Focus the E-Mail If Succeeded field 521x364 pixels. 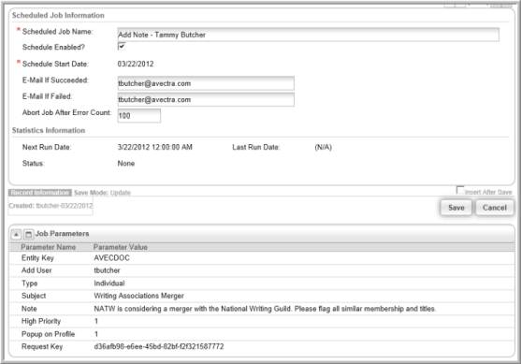pyautogui.click(x=206, y=83)
